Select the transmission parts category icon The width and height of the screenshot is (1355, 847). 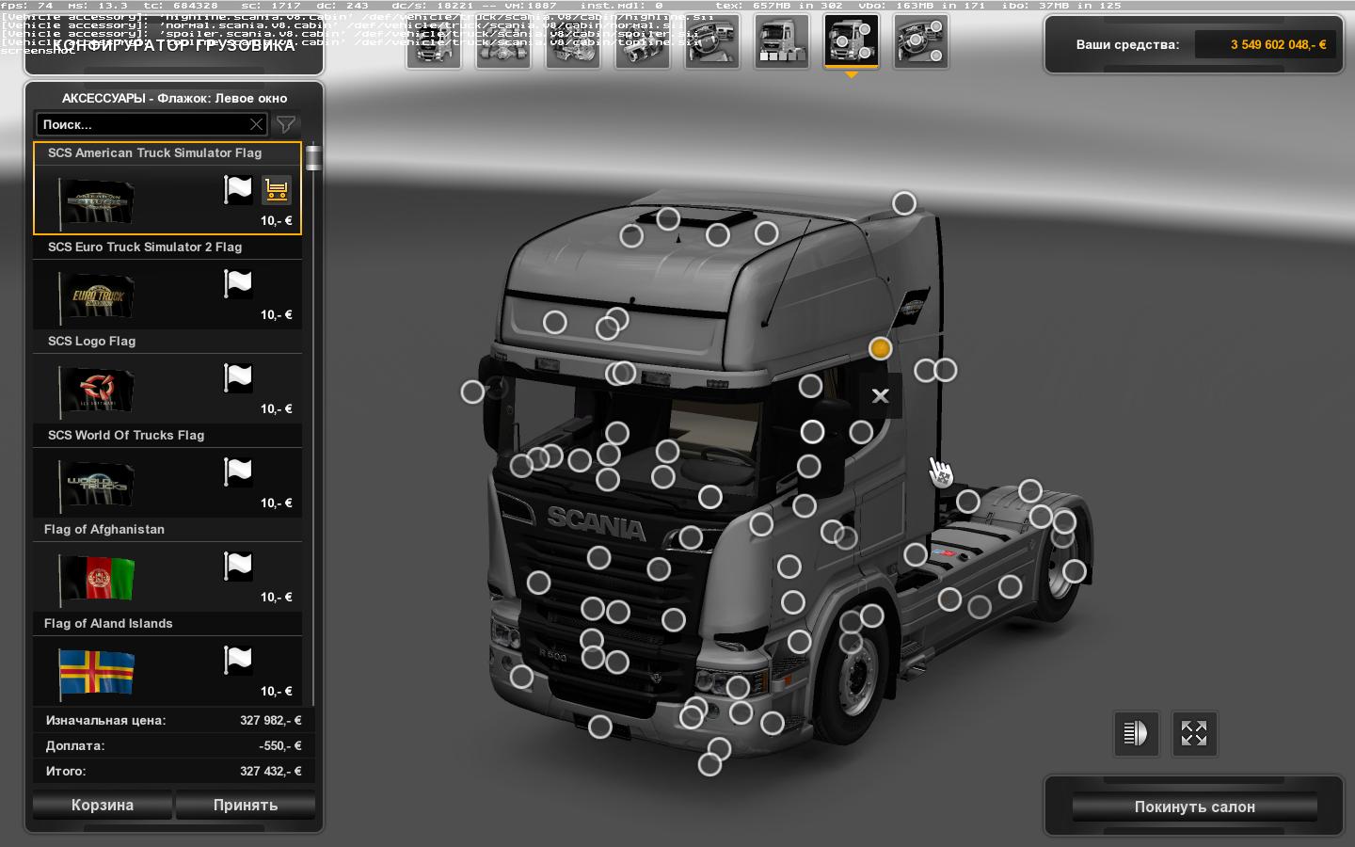pyautogui.click(x=642, y=41)
